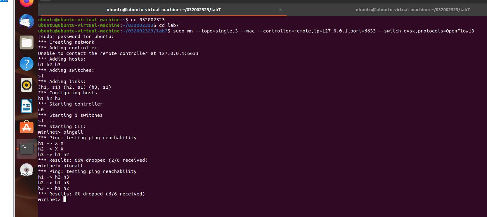This screenshot has height=217, width=487.
Task: Click the 'Unable to contact the remote controller' line
Action: click(x=118, y=53)
